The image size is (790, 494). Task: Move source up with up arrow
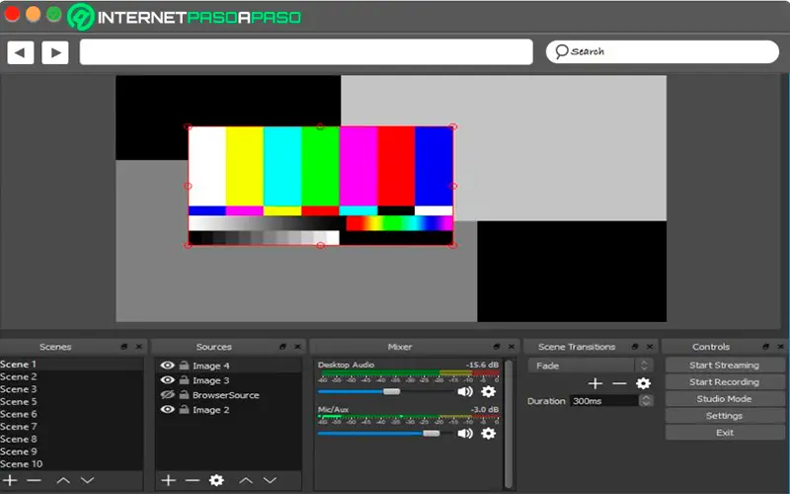(x=246, y=480)
